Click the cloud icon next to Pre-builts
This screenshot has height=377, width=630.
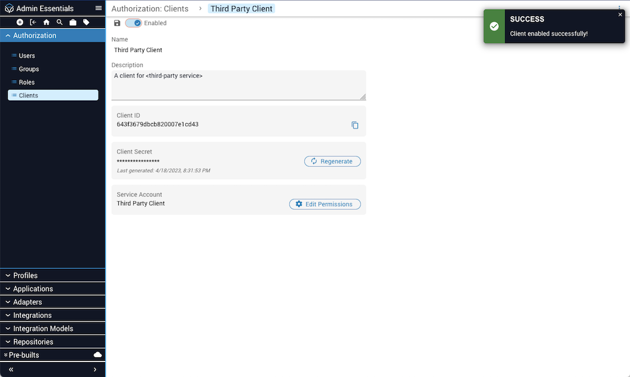point(97,354)
